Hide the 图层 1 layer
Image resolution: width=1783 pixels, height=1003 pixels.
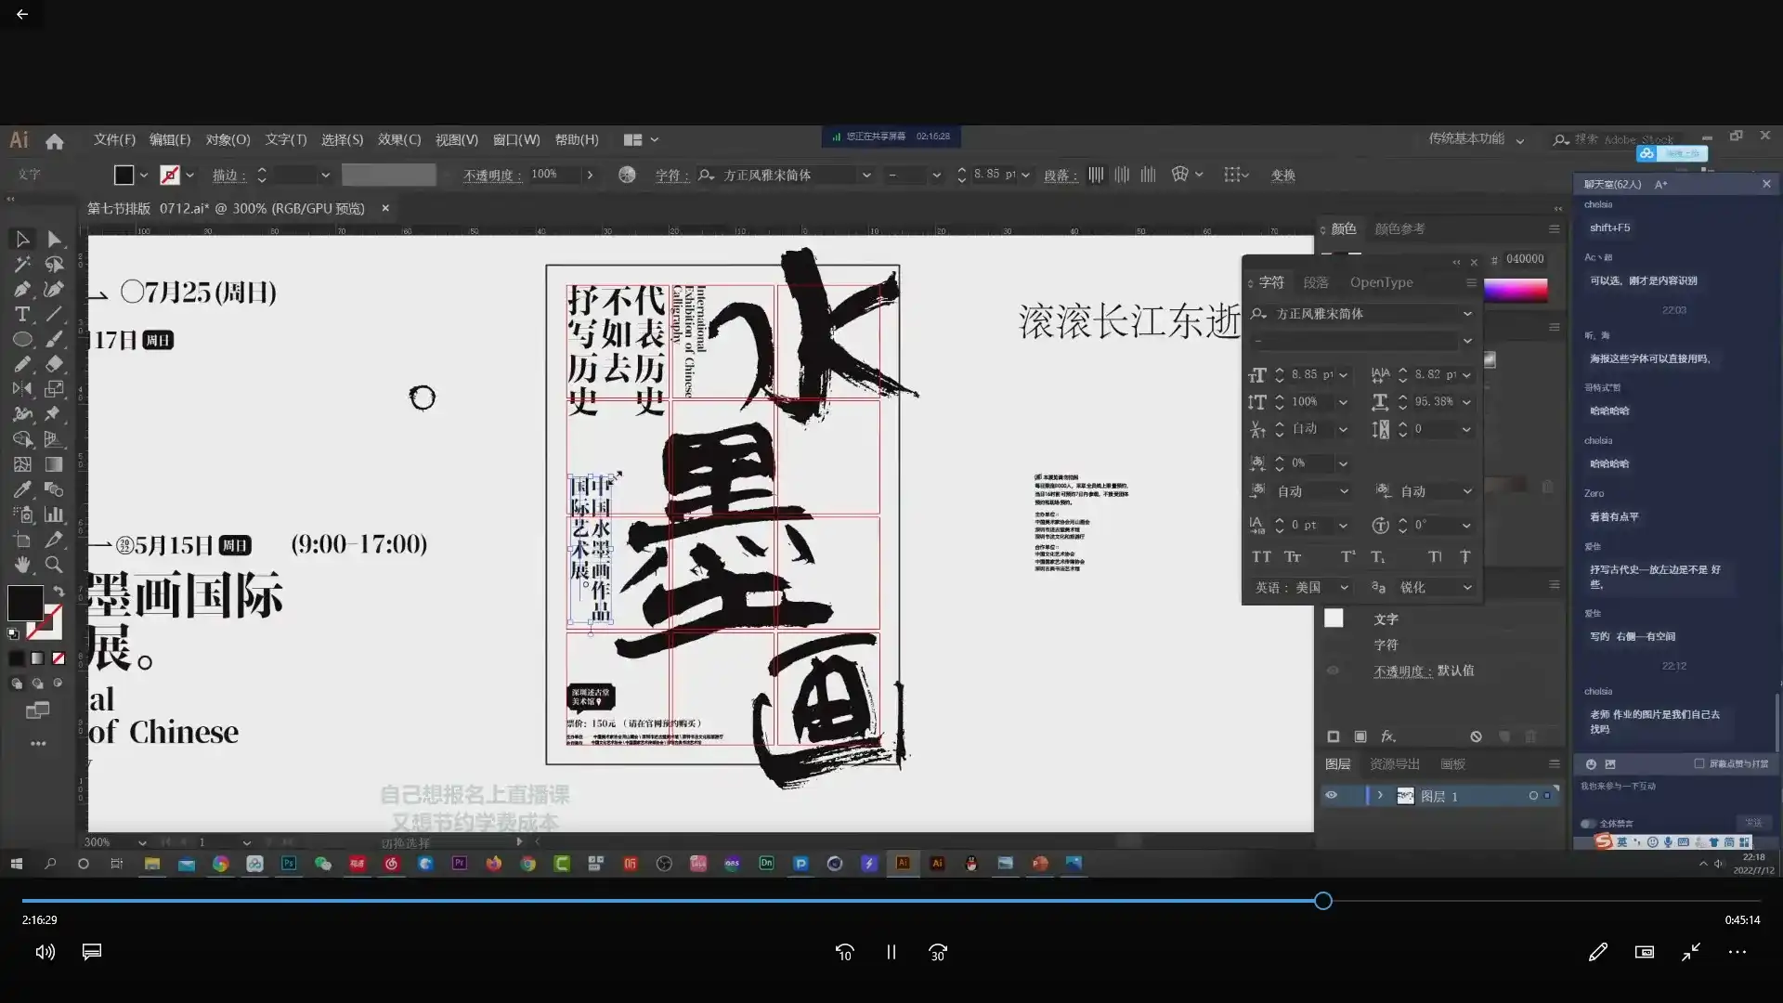coord(1332,795)
